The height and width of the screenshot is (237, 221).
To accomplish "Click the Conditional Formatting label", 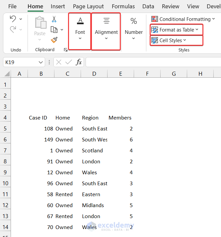I will [185, 19].
